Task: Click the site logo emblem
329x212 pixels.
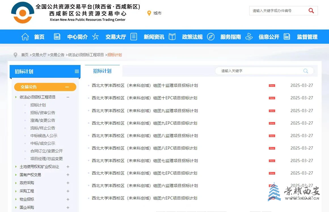Action: tap(23, 12)
